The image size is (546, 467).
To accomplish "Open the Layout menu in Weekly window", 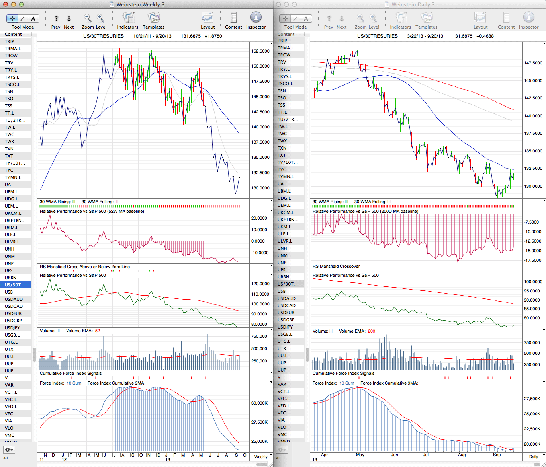I will pyautogui.click(x=207, y=18).
